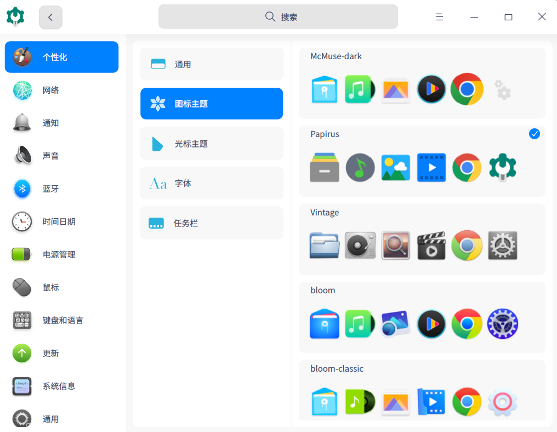The width and height of the screenshot is (557, 432).
Task: Select the Icon Theme (图标主题) tab
Action: [212, 104]
